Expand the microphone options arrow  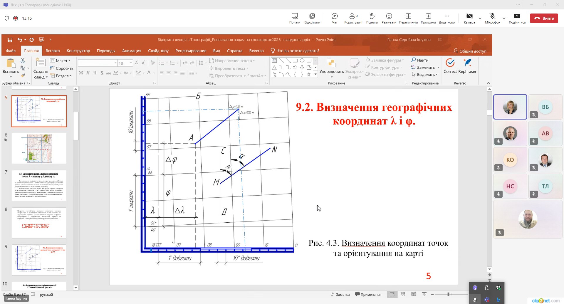coord(504,18)
